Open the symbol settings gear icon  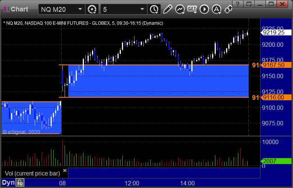92,9
